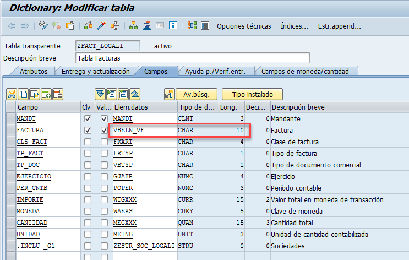Click the data element ZESTR_SOC_LOGALI

click(x=144, y=246)
